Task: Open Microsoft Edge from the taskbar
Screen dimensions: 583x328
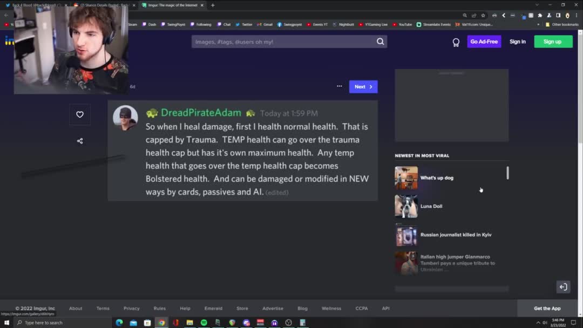Action: (x=119, y=323)
